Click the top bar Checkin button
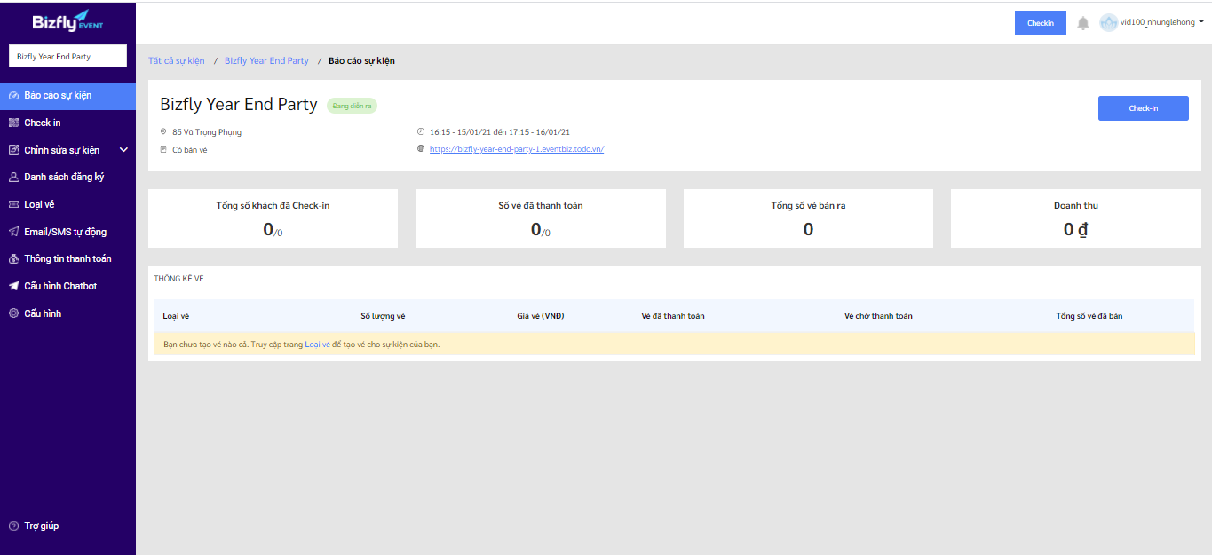Screen dimensions: 1212x555 click(1040, 23)
